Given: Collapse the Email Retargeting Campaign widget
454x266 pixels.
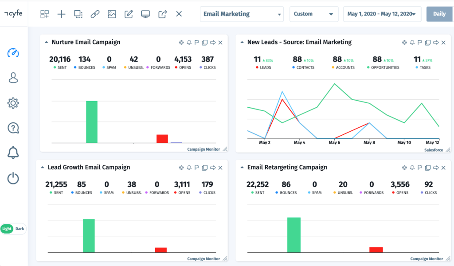Looking at the screenshot, I should (x=242, y=167).
